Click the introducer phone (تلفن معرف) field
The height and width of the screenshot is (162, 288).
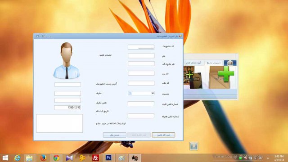click(67, 100)
